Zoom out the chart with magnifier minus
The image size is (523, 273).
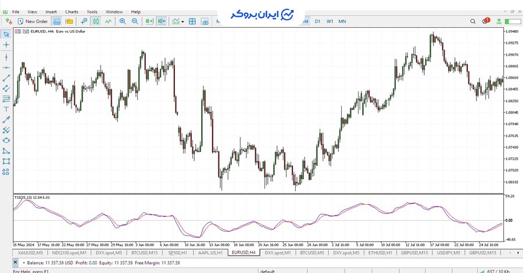[135, 21]
